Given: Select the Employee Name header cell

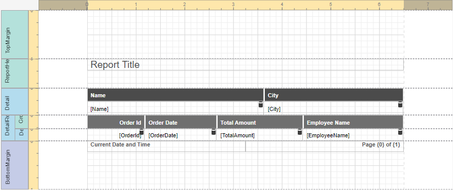Looking at the screenshot, I should tap(353, 123).
